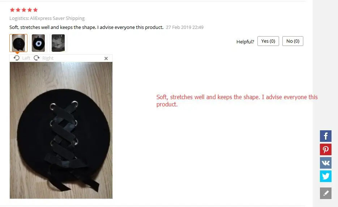
Task: Close the enlarged photo viewer
Action: click(106, 58)
